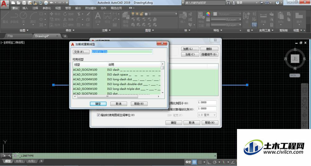This screenshot has width=311, height=166.
Task: Toggle the layer on/off lightbulb icon
Action: click(133, 14)
